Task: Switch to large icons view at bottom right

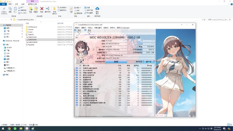Action: pyautogui.click(x=231, y=124)
